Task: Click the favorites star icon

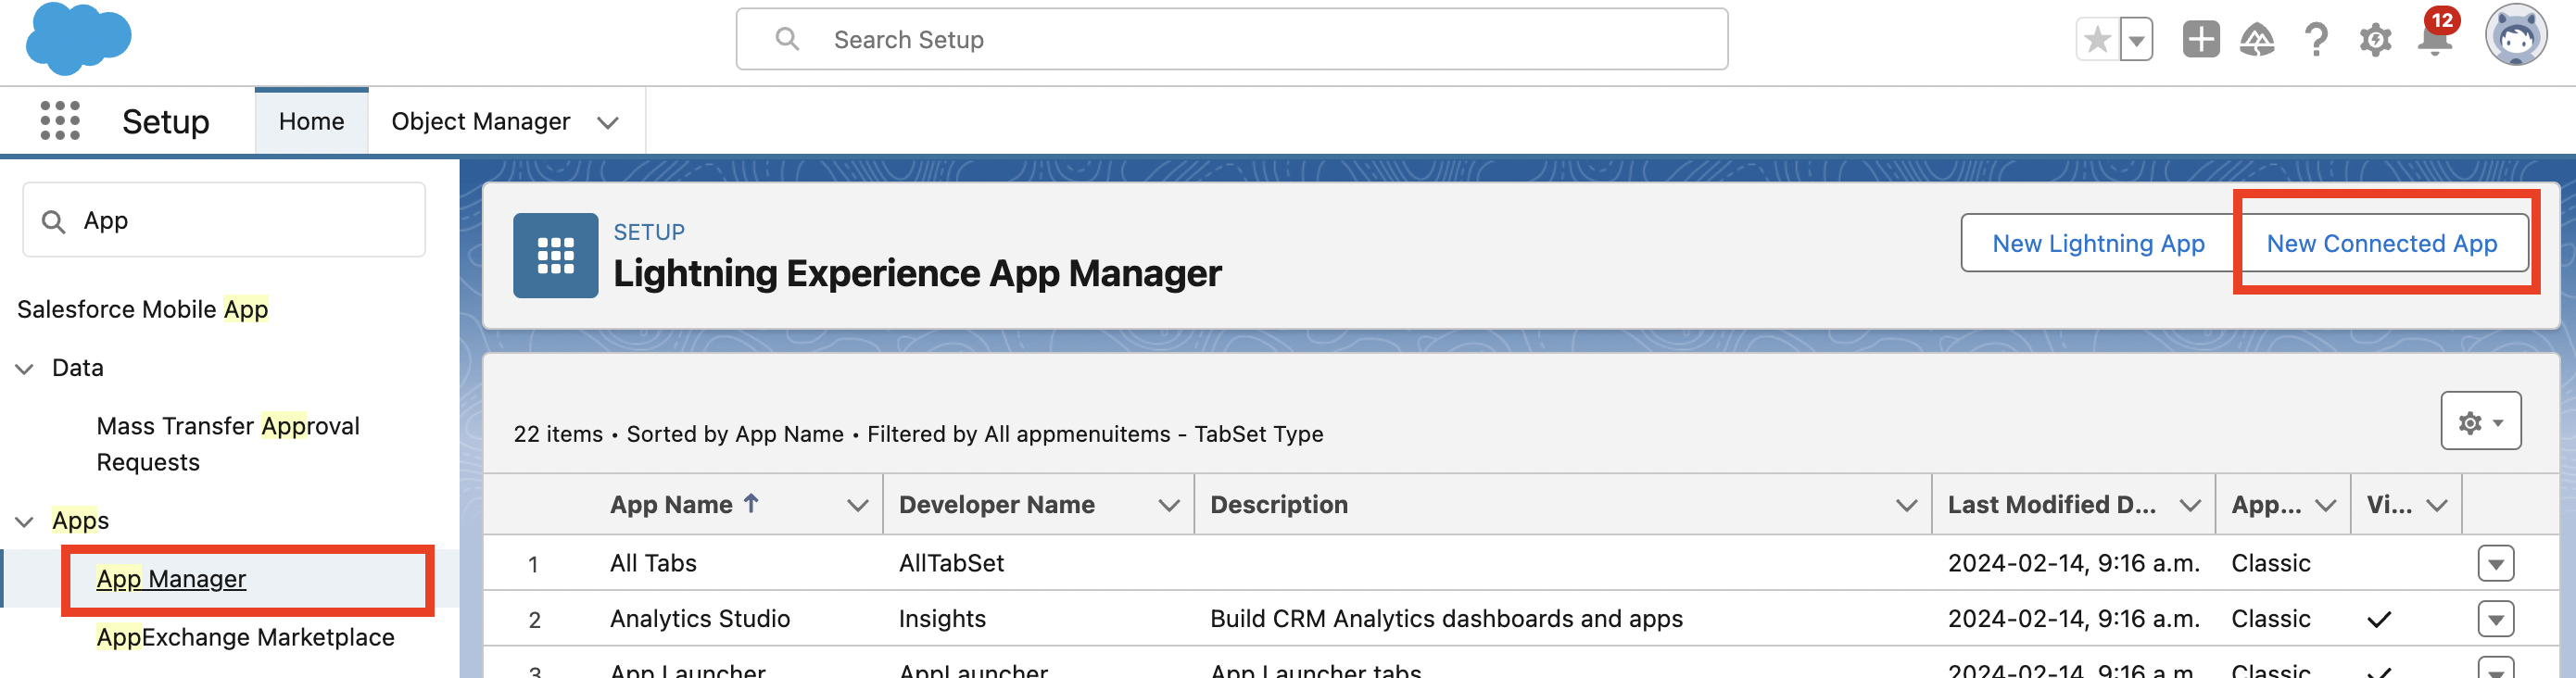Action: 2097,40
